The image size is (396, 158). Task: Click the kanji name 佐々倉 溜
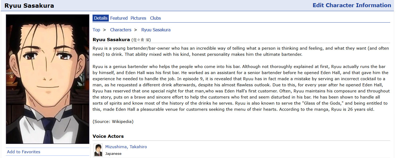pos(142,40)
